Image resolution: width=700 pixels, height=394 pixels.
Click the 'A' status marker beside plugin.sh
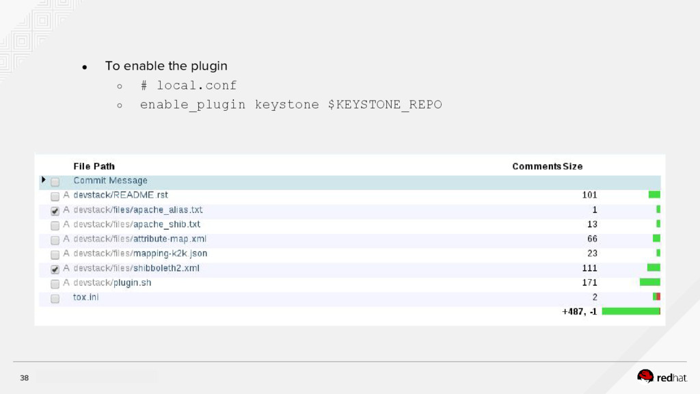pos(66,283)
